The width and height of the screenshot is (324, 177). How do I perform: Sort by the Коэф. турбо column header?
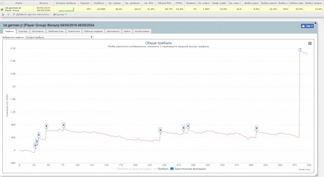click(x=219, y=3)
